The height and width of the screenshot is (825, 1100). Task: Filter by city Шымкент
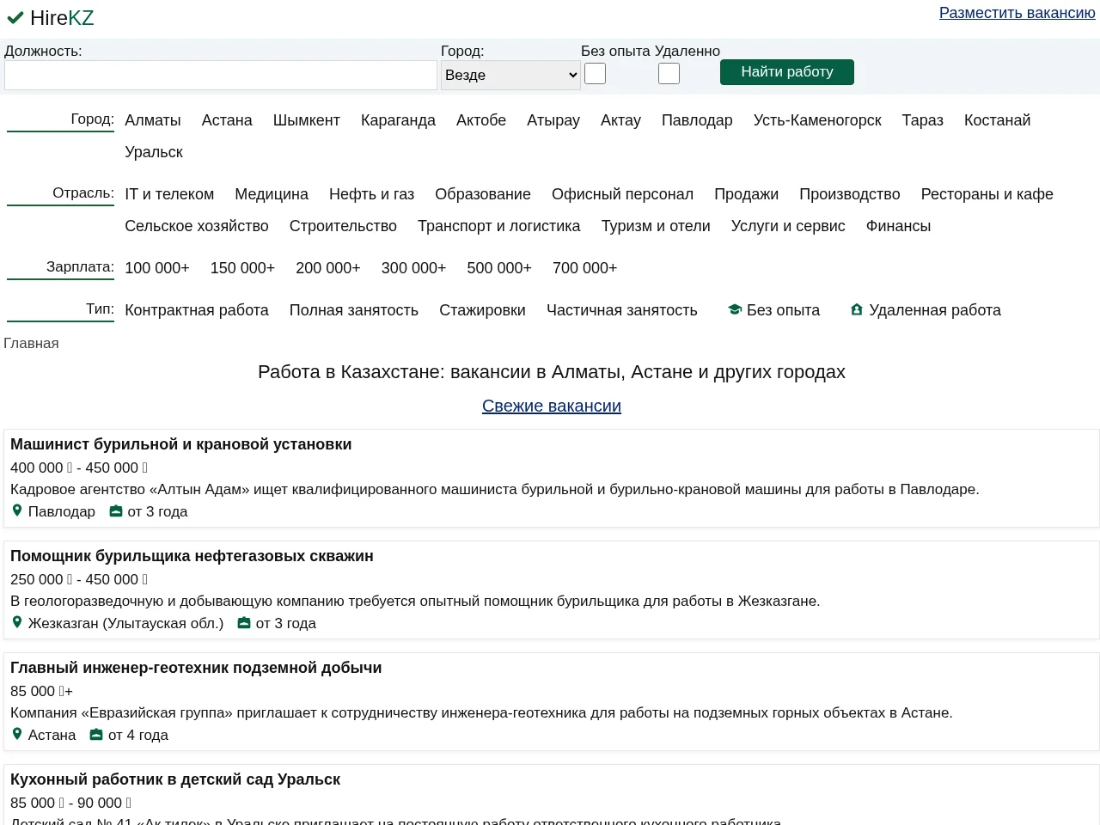tap(307, 120)
